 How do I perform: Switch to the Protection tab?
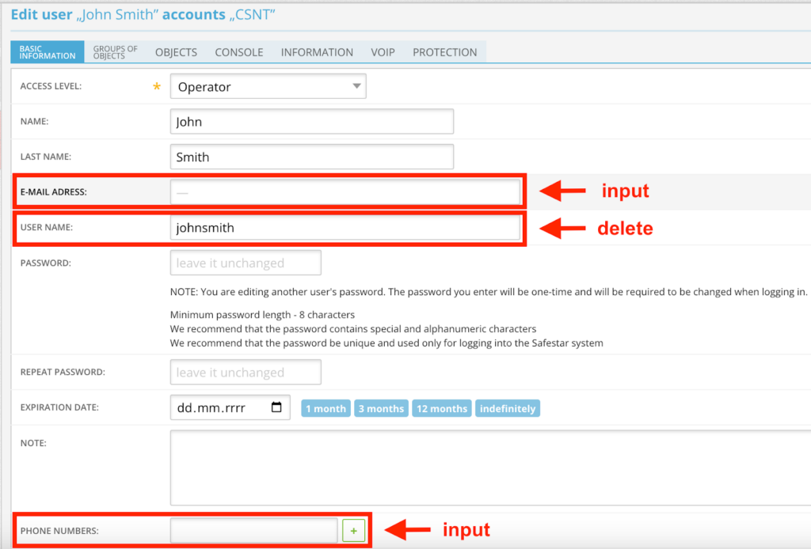pyautogui.click(x=444, y=52)
